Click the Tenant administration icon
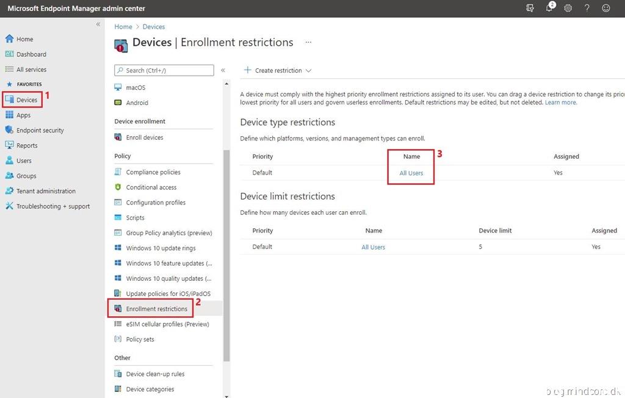 [x=9, y=191]
